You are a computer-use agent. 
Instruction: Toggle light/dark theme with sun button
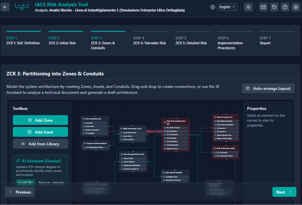click(248, 7)
